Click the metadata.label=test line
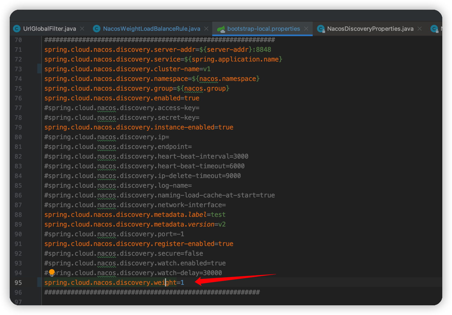452x315 pixels. (x=135, y=214)
